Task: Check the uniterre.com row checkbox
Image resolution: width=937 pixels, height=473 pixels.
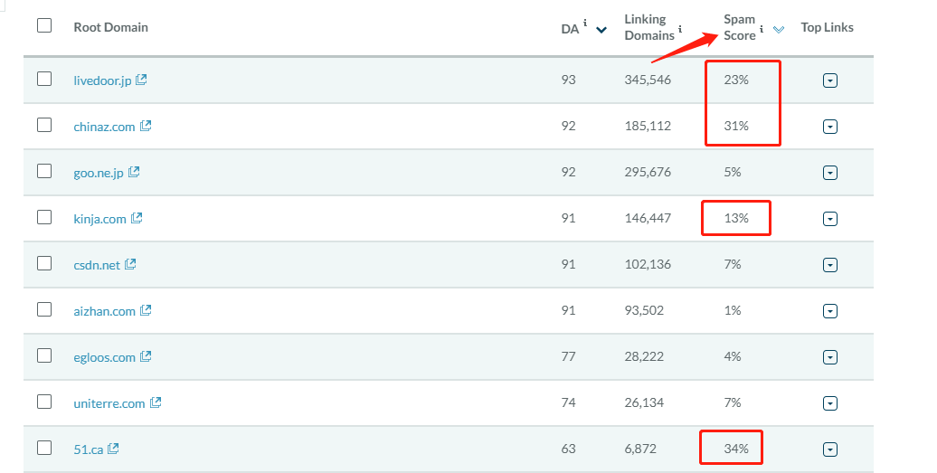Action: (x=44, y=402)
